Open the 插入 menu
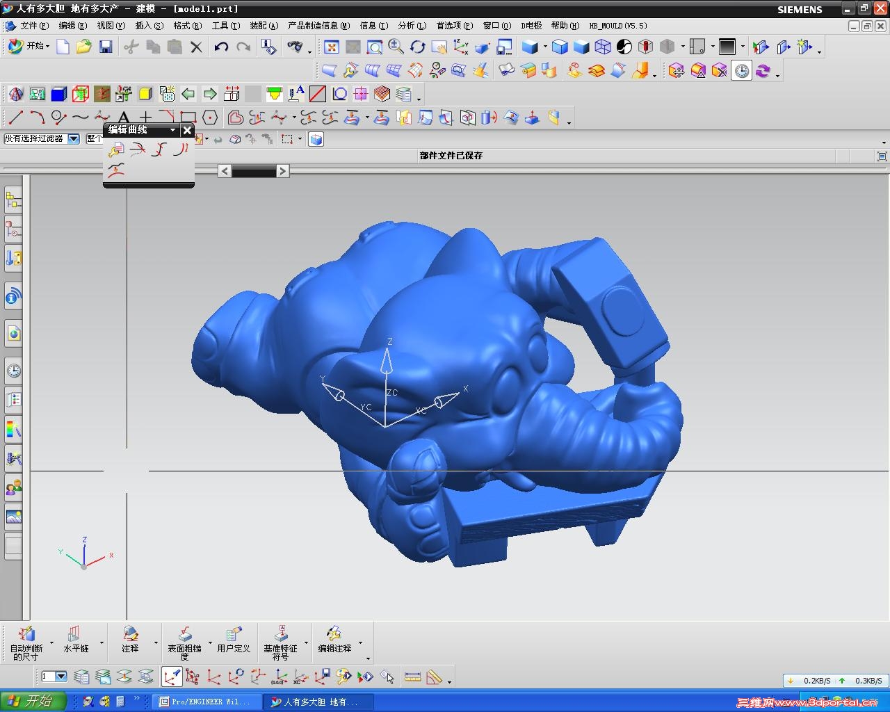 click(x=149, y=26)
